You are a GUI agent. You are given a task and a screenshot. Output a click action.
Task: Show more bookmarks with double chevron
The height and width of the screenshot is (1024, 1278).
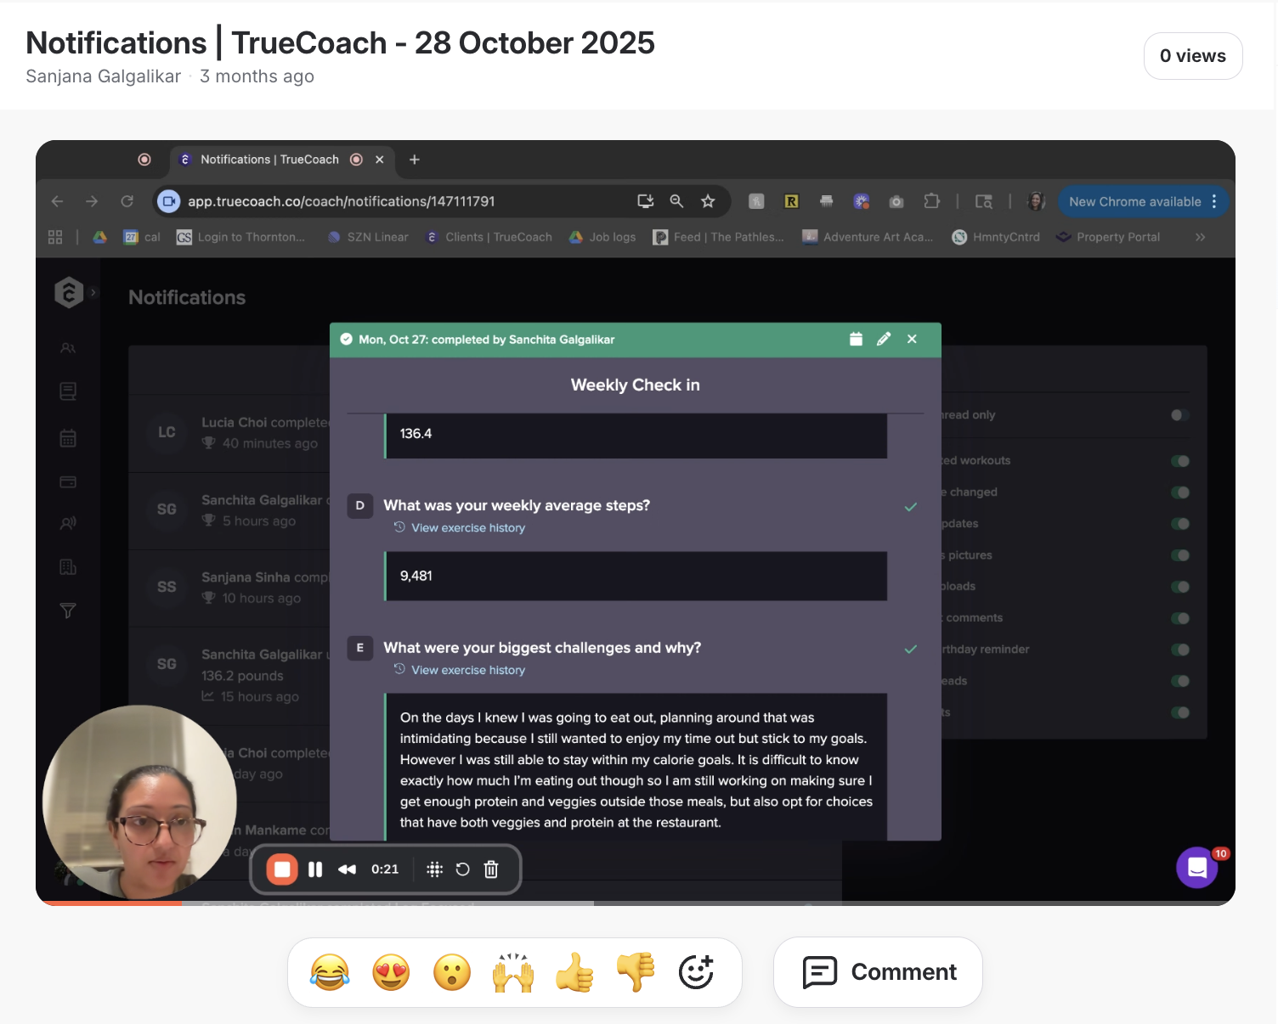pos(1200,237)
